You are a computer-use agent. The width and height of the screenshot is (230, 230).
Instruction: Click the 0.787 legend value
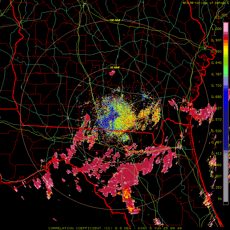[x=216, y=74]
